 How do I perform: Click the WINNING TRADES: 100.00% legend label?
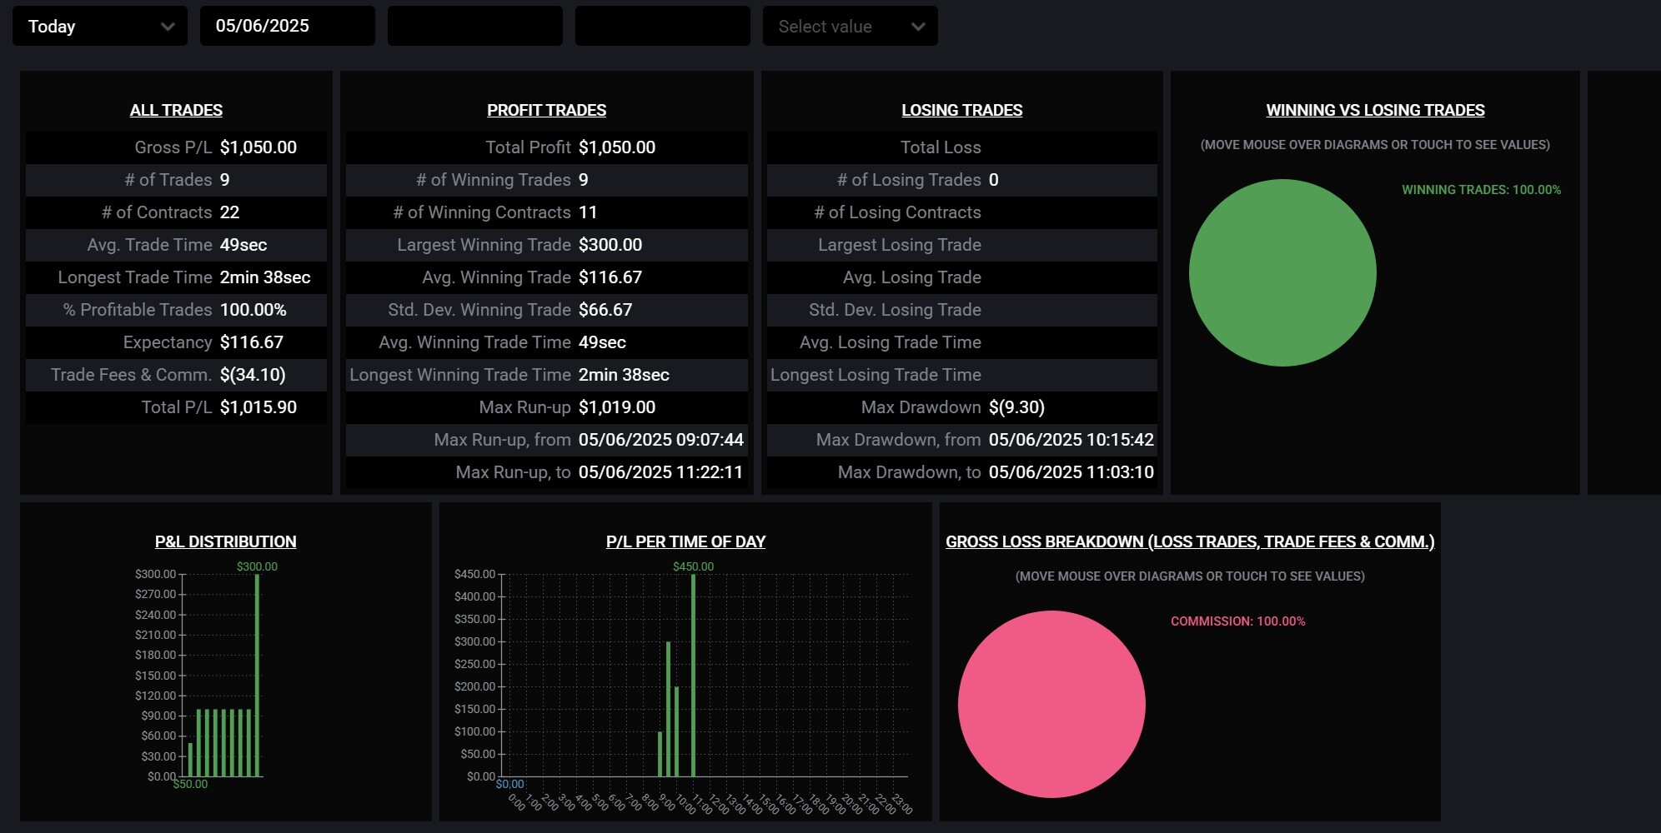click(x=1481, y=190)
